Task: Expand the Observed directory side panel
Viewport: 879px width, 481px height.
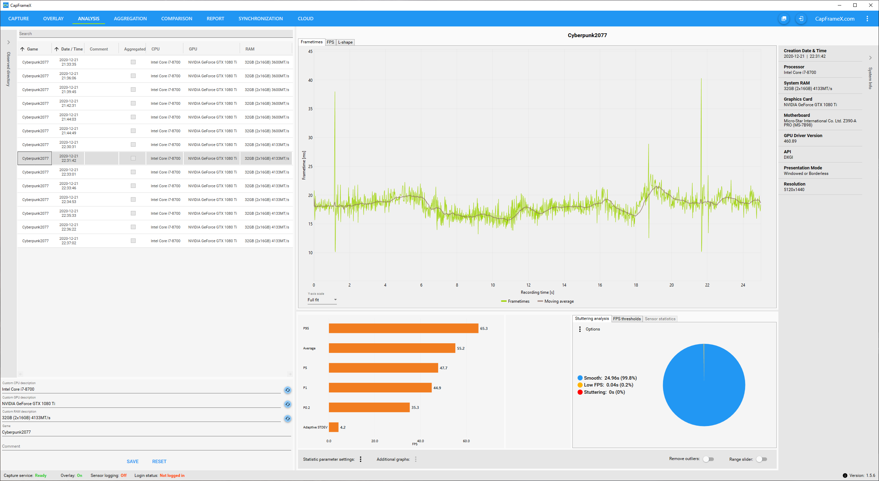Action: [9, 42]
